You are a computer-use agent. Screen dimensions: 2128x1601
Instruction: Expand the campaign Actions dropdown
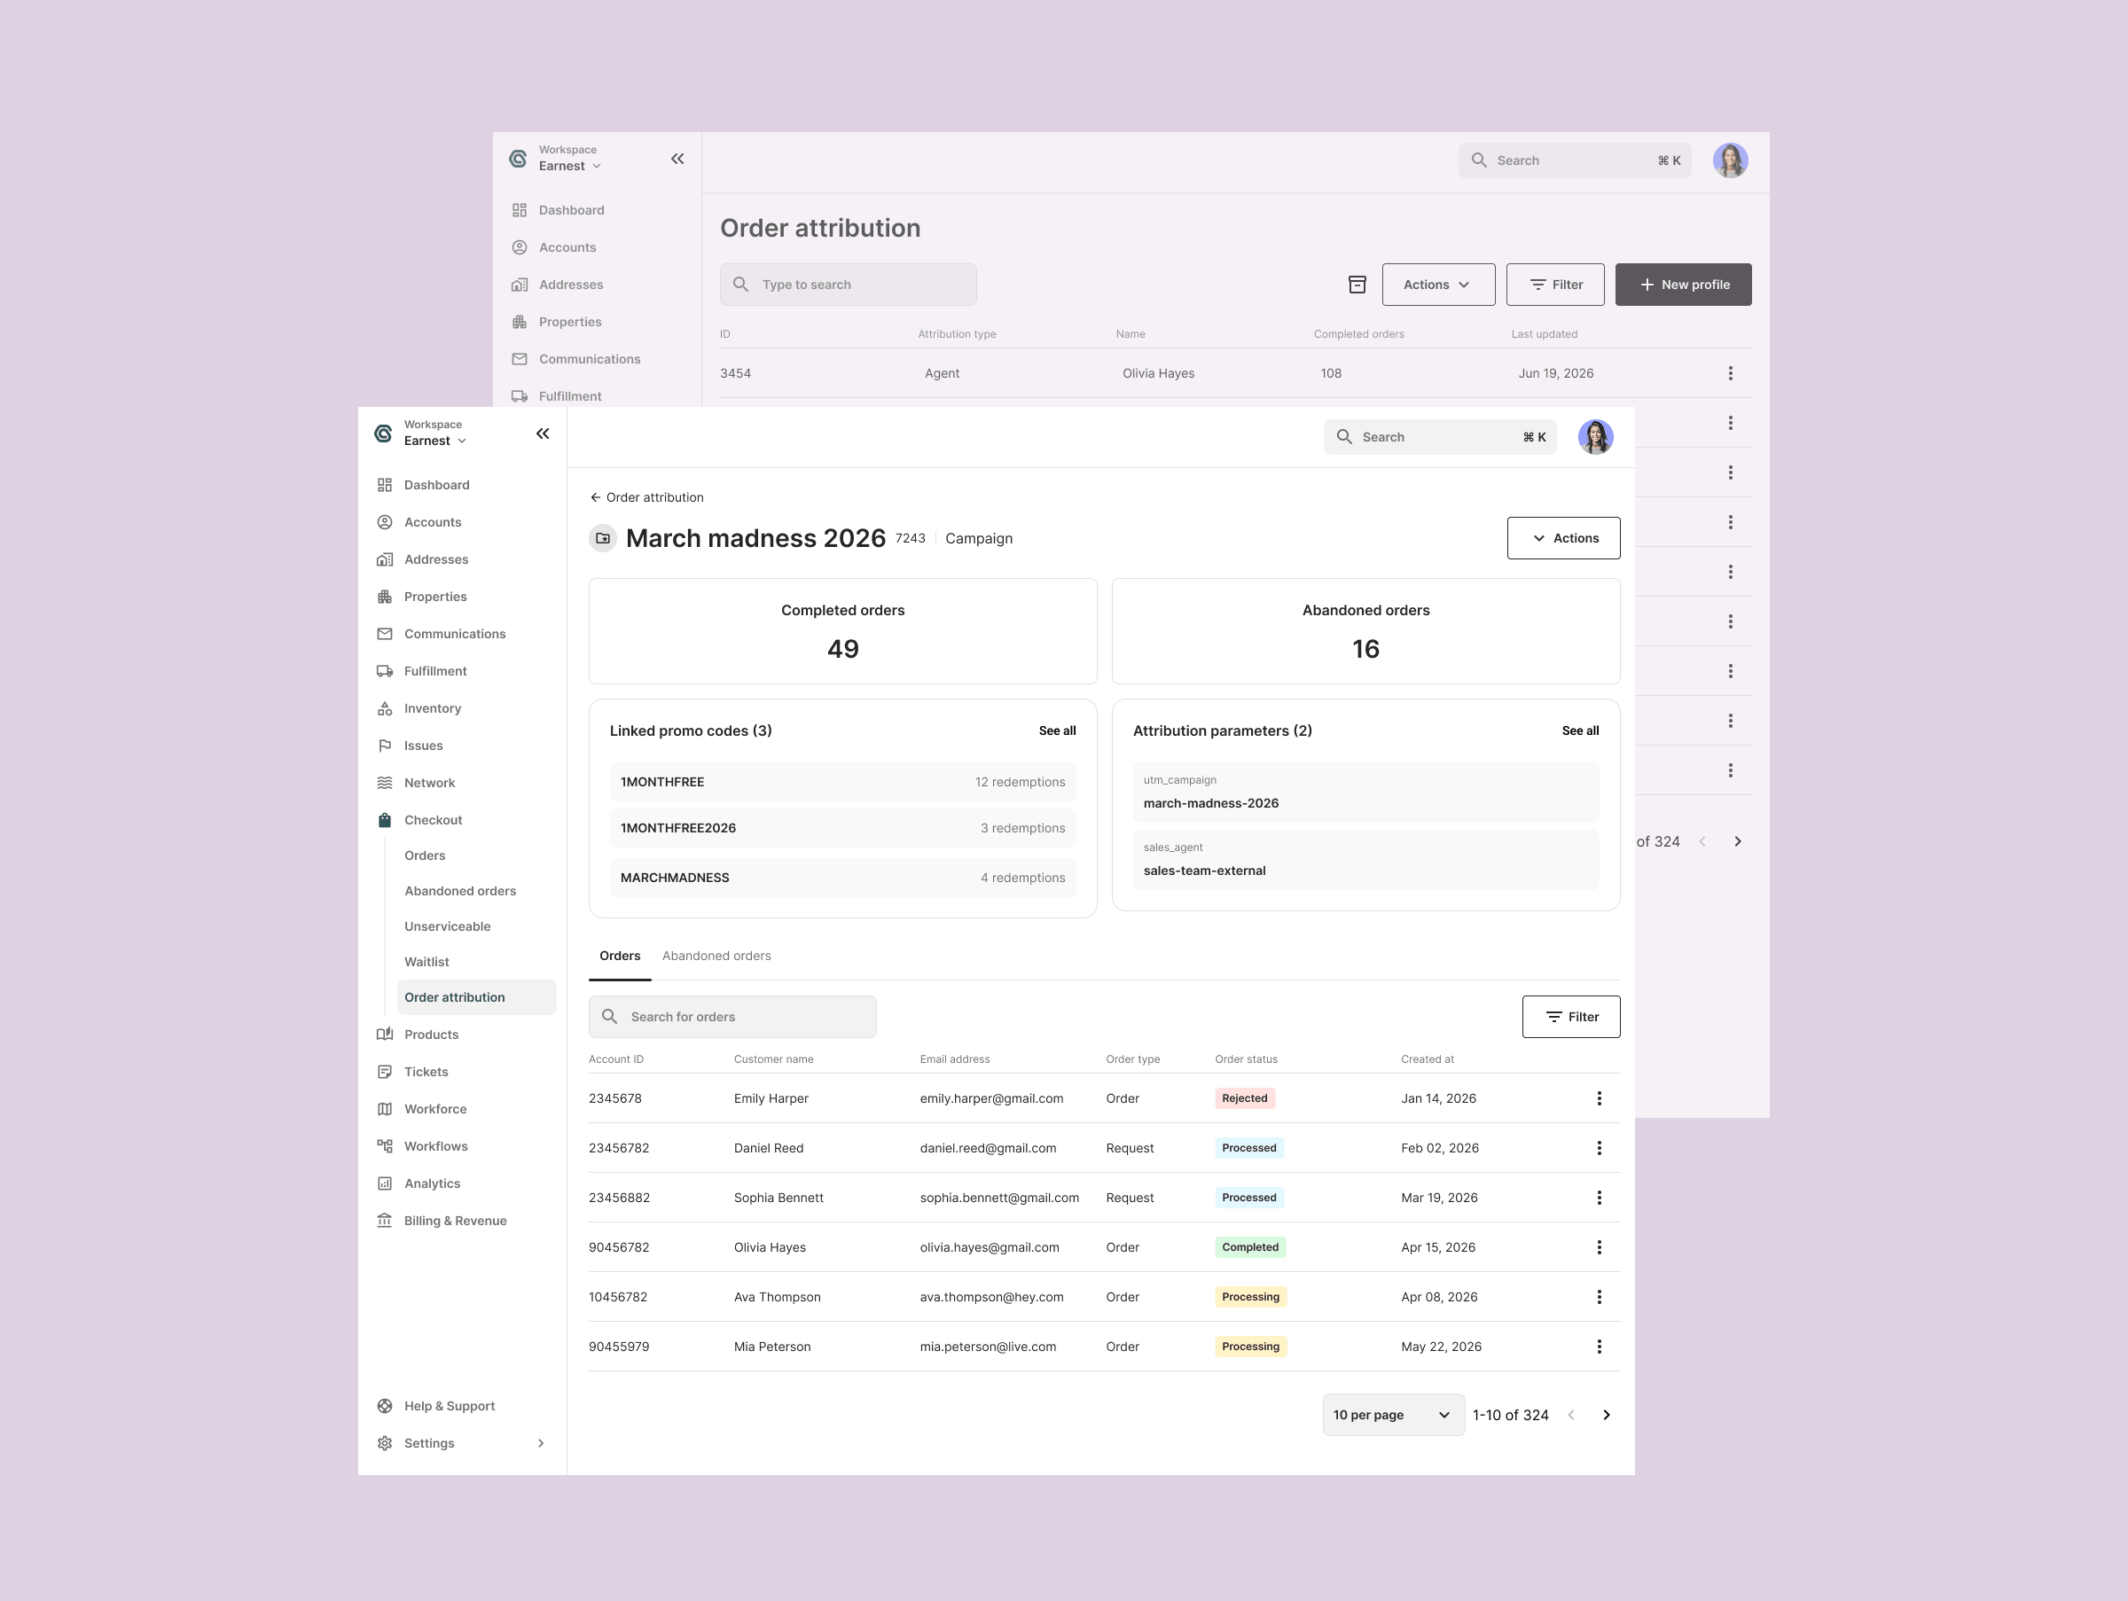[1563, 538]
